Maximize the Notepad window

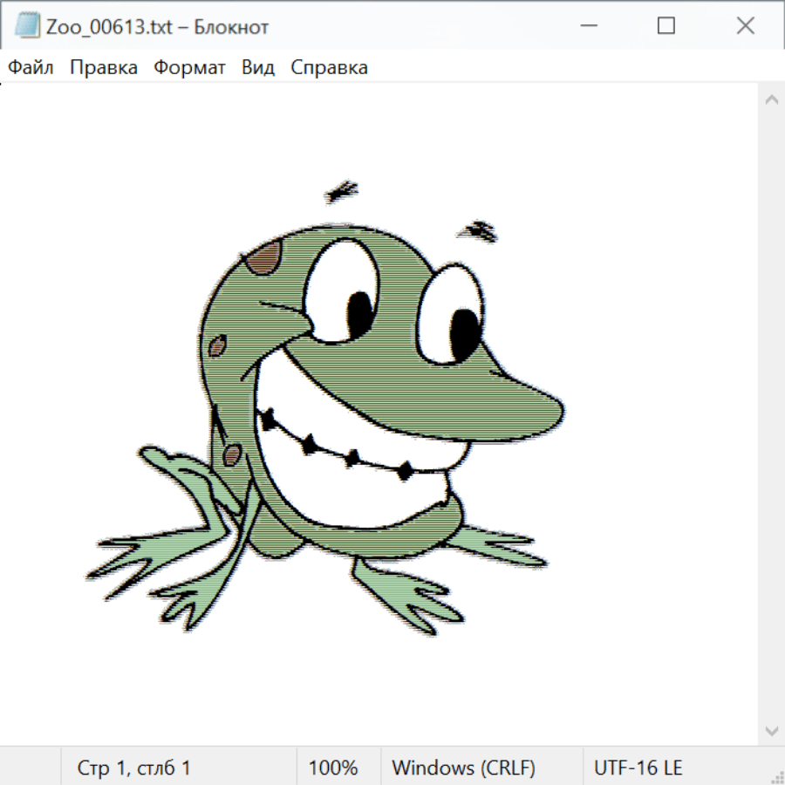point(666,26)
